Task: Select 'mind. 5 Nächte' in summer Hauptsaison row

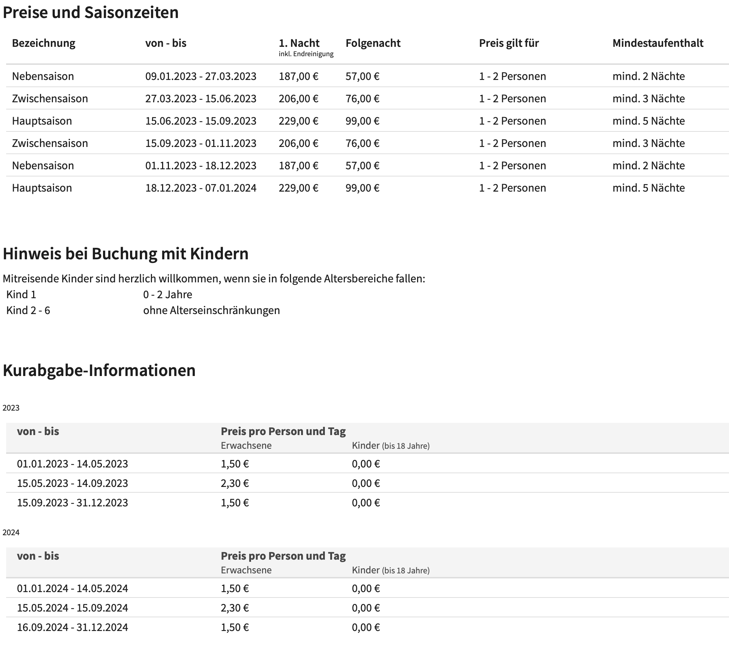Action: (648, 121)
